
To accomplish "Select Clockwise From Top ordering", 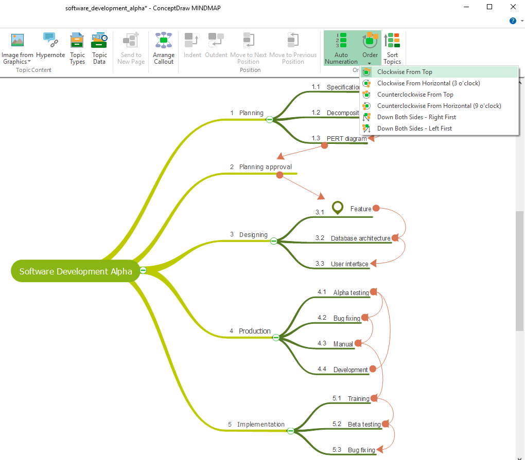I will pos(407,72).
